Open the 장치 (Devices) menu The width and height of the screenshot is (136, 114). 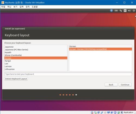pos(27,7)
